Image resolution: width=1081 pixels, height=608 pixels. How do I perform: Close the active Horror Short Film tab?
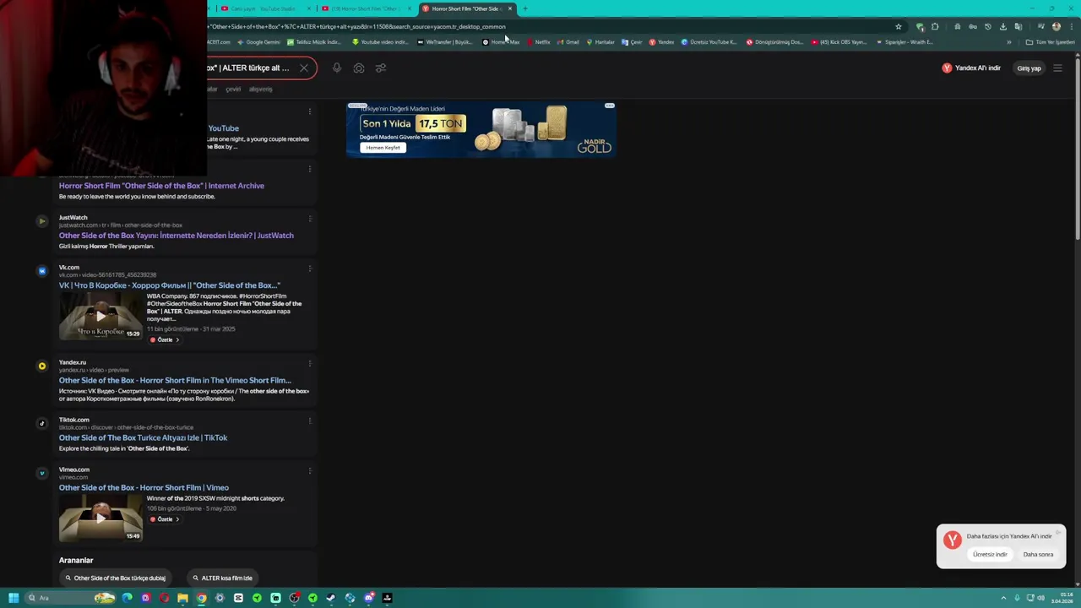click(510, 8)
